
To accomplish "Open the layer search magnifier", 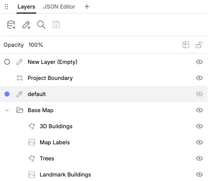I will coord(41,25).
